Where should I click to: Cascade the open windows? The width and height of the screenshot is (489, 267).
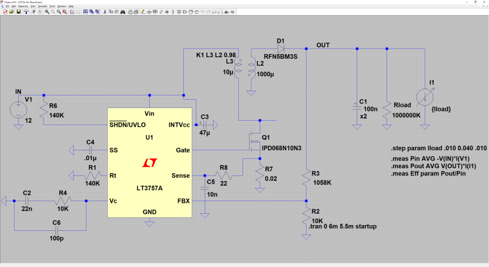91,12
